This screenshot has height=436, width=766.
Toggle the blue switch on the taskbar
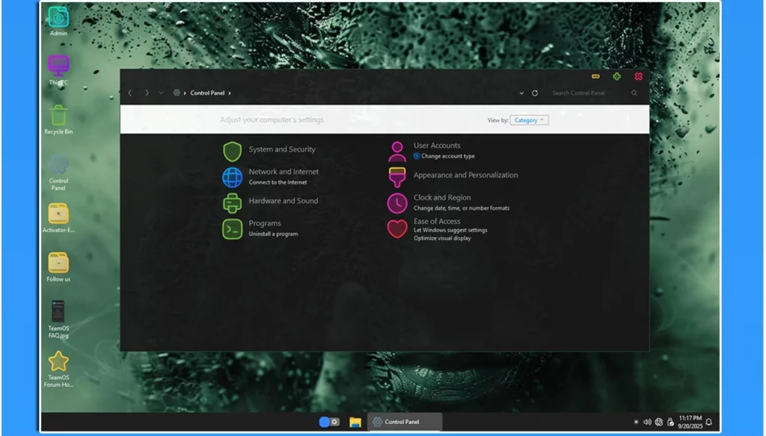329,422
